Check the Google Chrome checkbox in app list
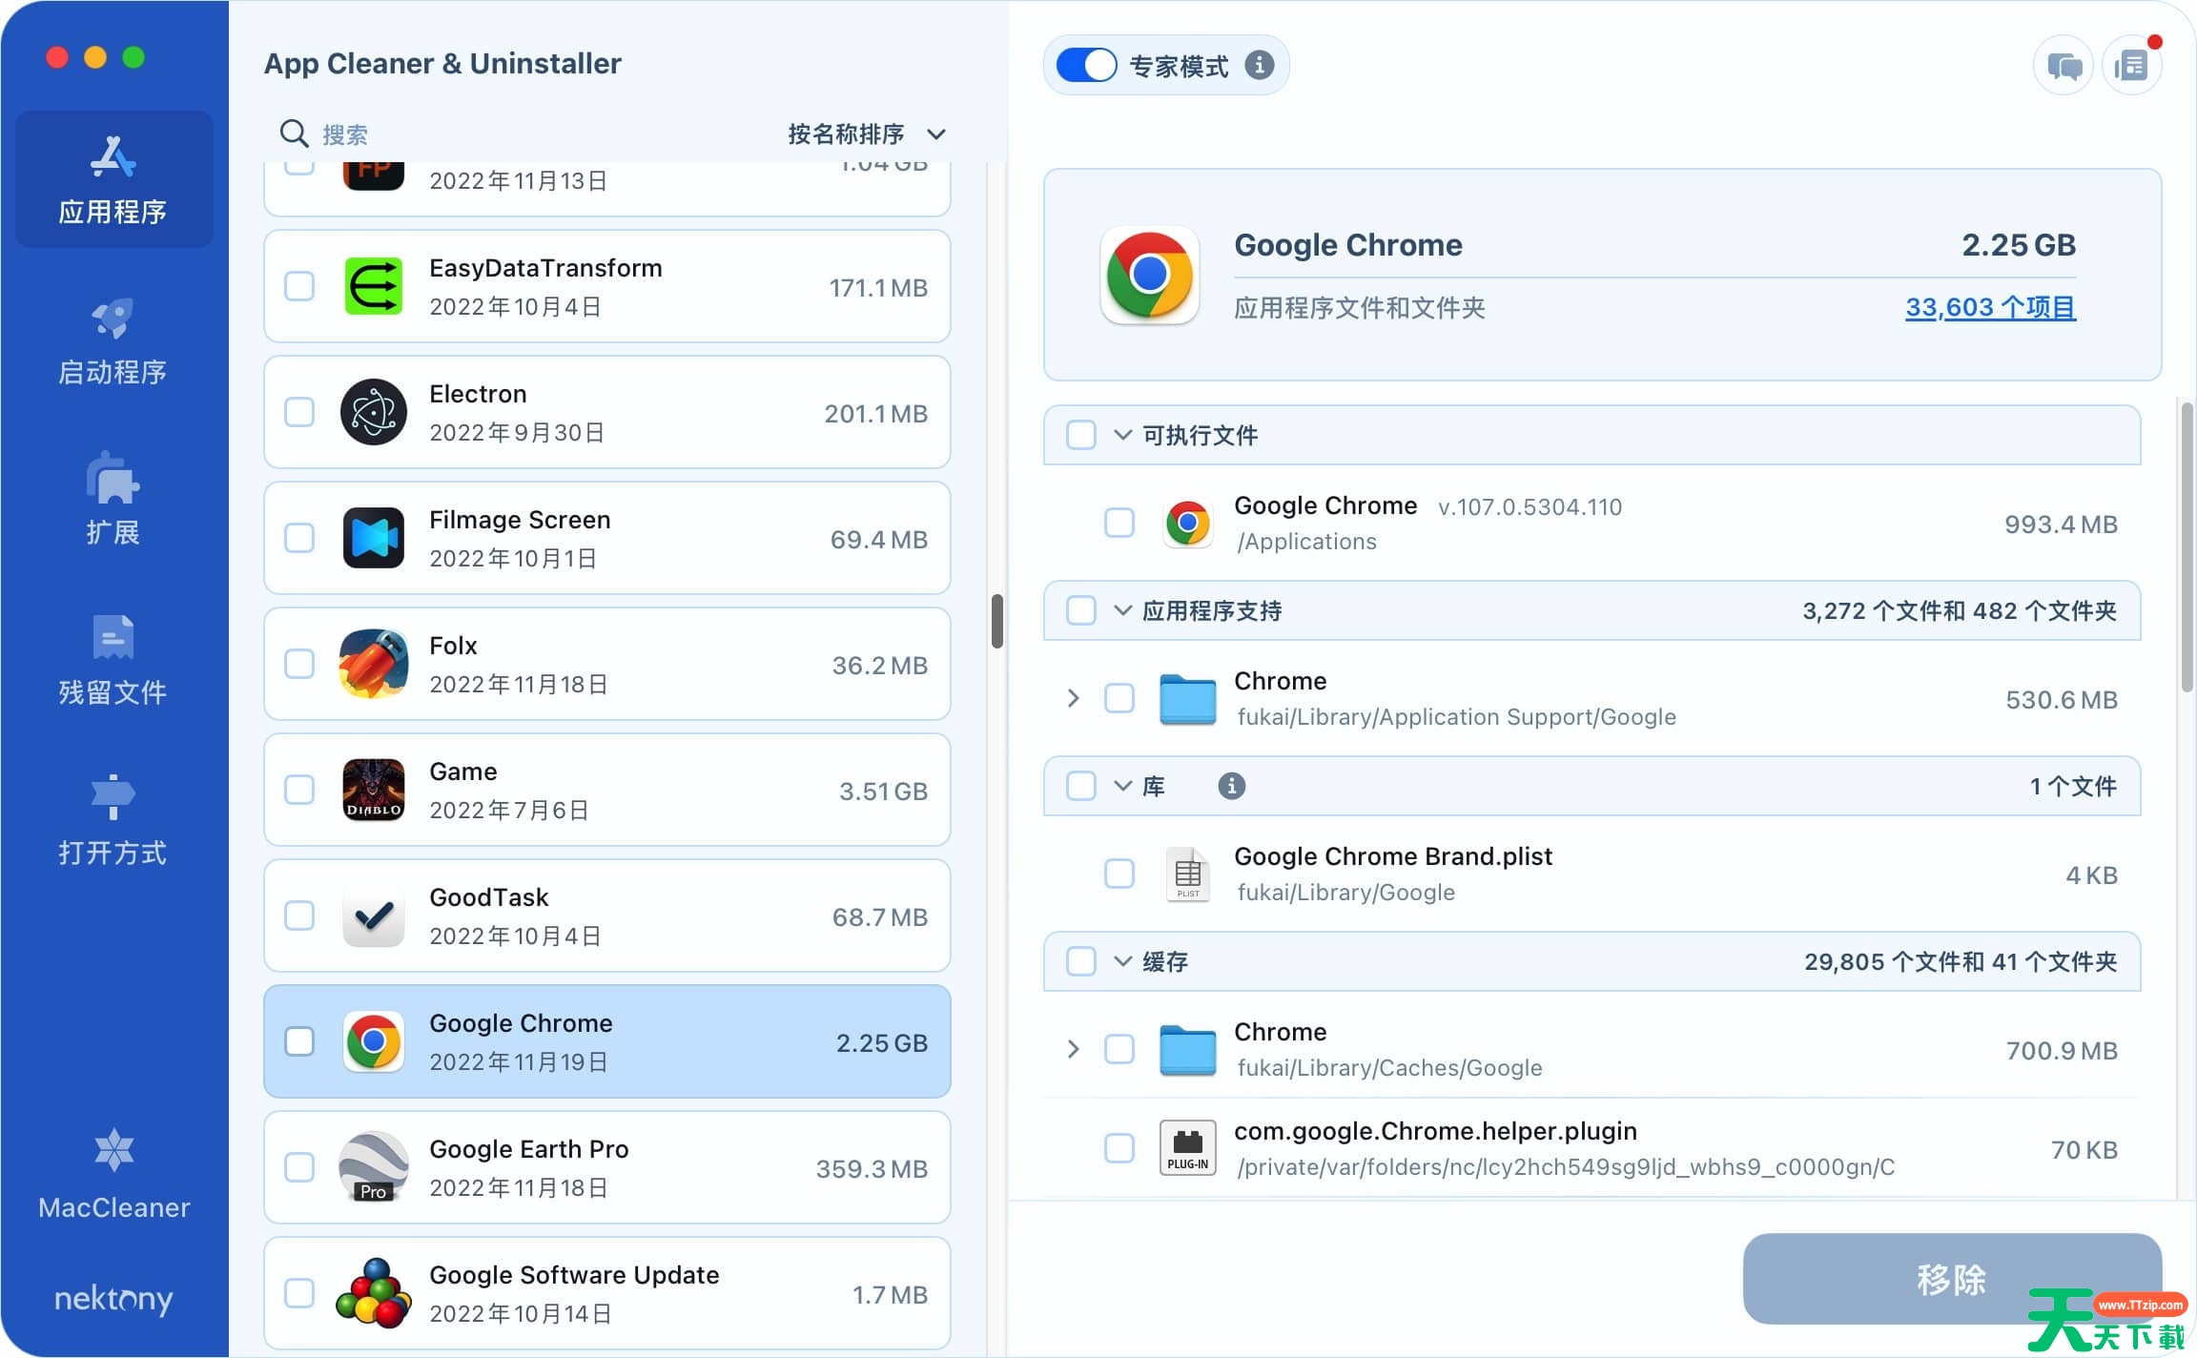2197x1358 pixels. (298, 1042)
